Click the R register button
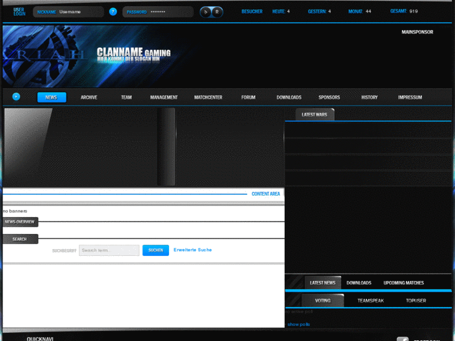 217,12
